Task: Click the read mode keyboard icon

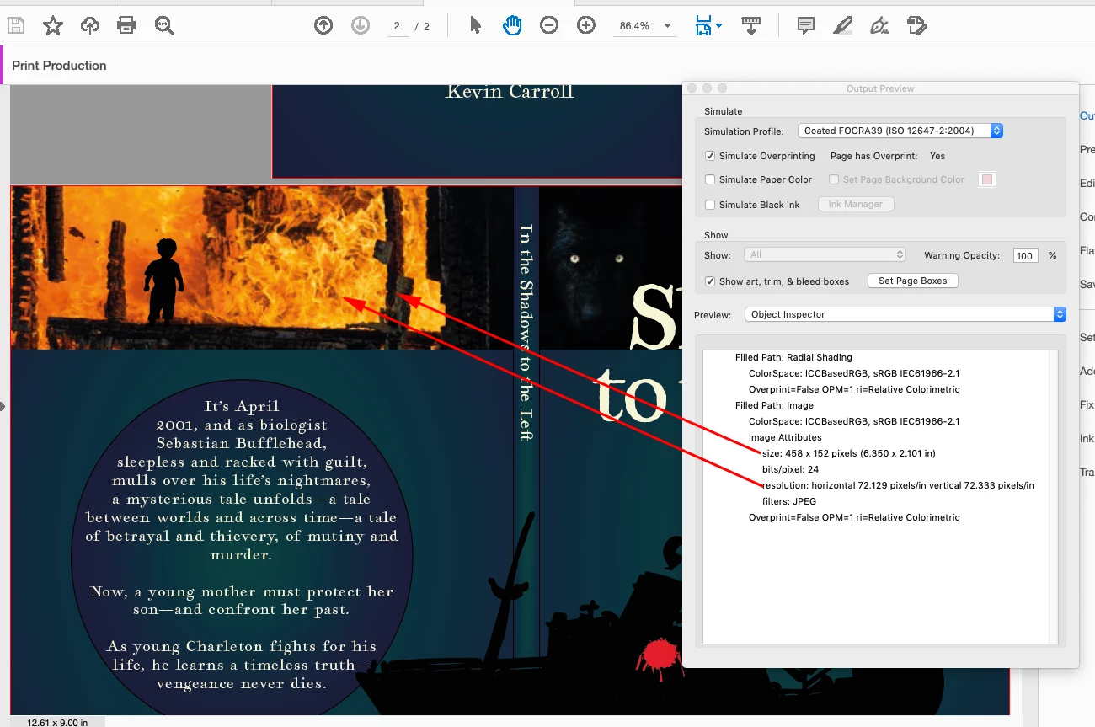Action: point(752,26)
